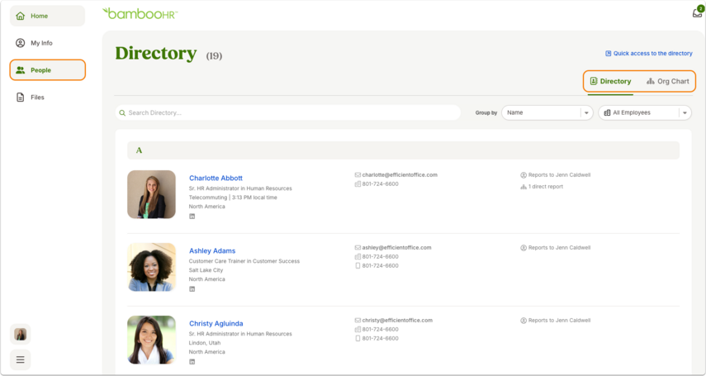Click Christy Agluinda's profile photo
The width and height of the screenshot is (706, 376).
pos(151,340)
